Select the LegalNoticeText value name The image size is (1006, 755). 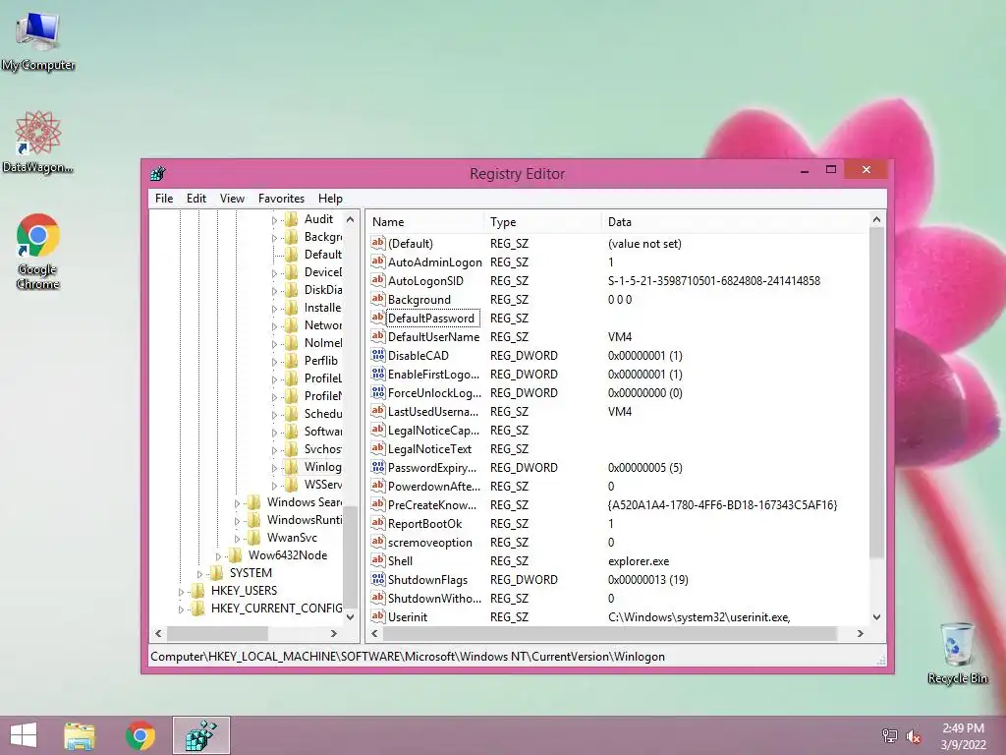[x=429, y=448]
